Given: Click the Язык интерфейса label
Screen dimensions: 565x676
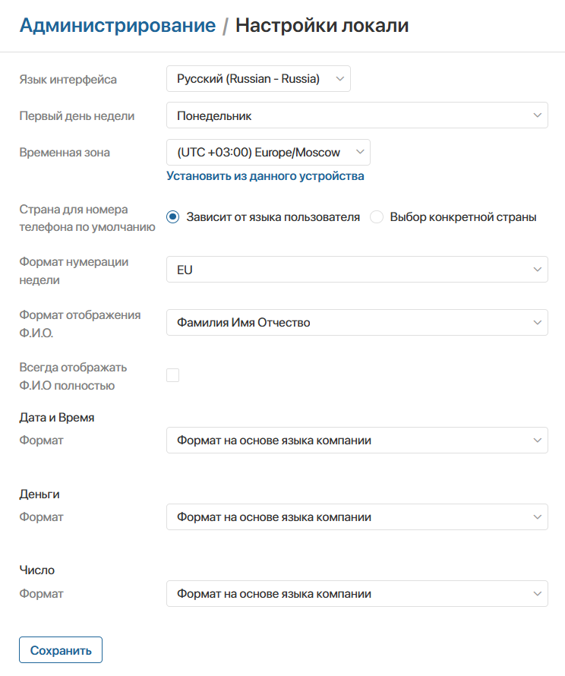Looking at the screenshot, I should click(68, 79).
